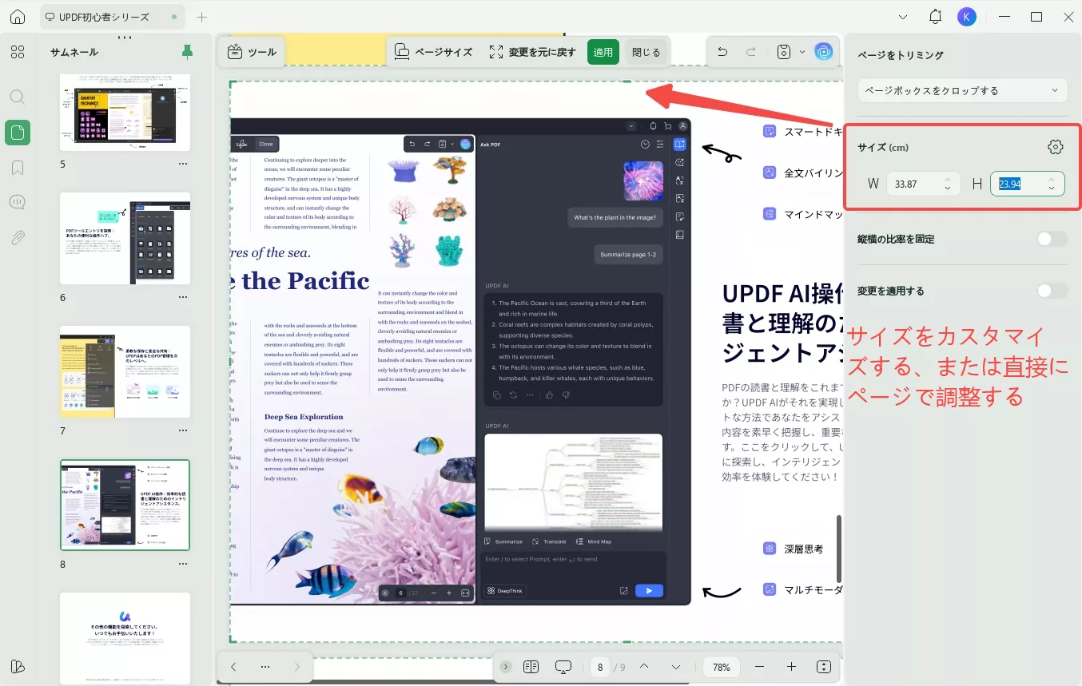This screenshot has height=686, width=1082.
Task: Open the attachments paperclip icon
Action: pyautogui.click(x=18, y=237)
